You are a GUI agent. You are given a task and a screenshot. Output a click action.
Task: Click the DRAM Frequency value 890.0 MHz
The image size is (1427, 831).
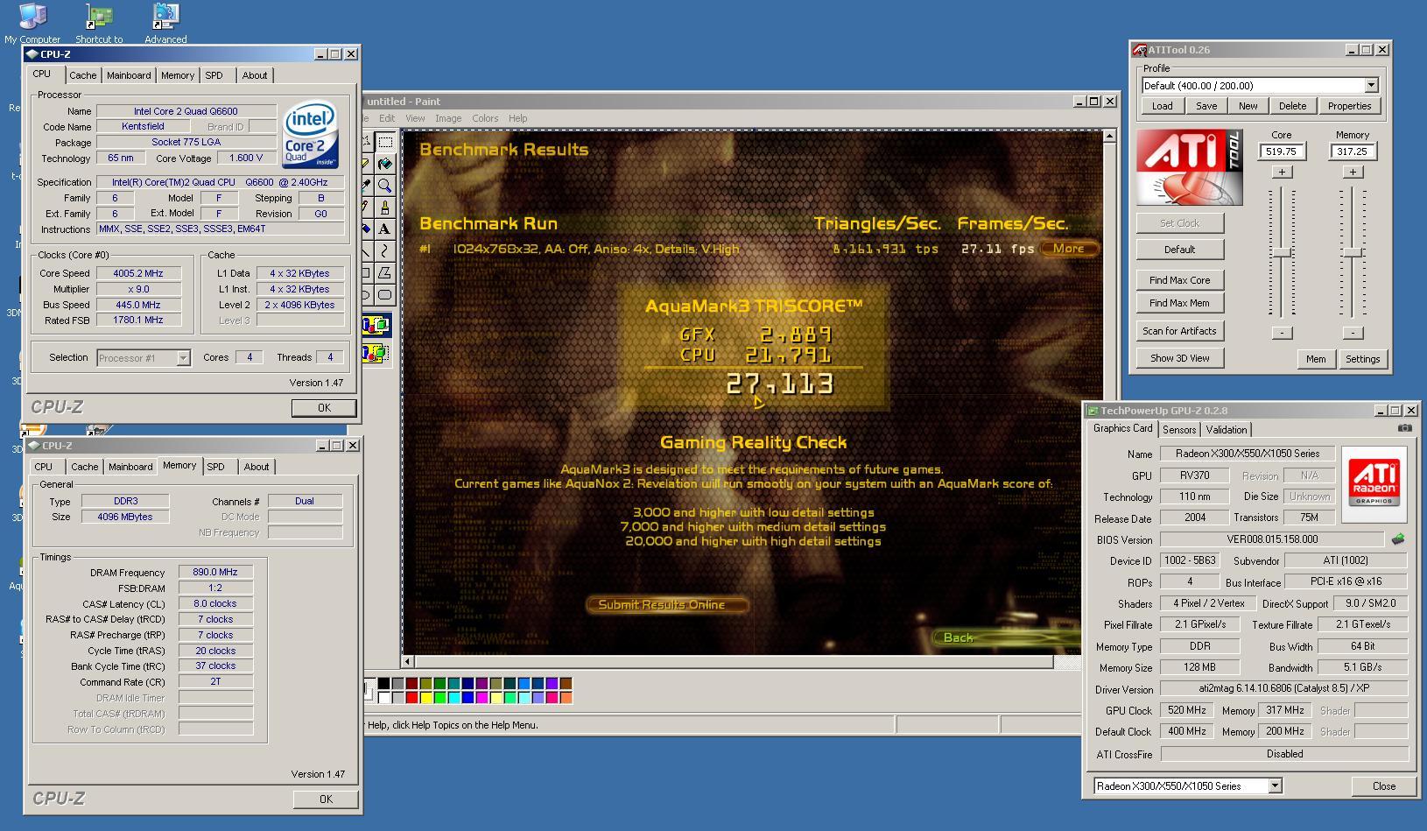coord(215,572)
